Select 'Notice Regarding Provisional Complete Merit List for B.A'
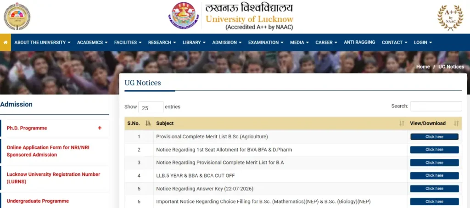This screenshot has width=470, height=208. pyautogui.click(x=220, y=163)
